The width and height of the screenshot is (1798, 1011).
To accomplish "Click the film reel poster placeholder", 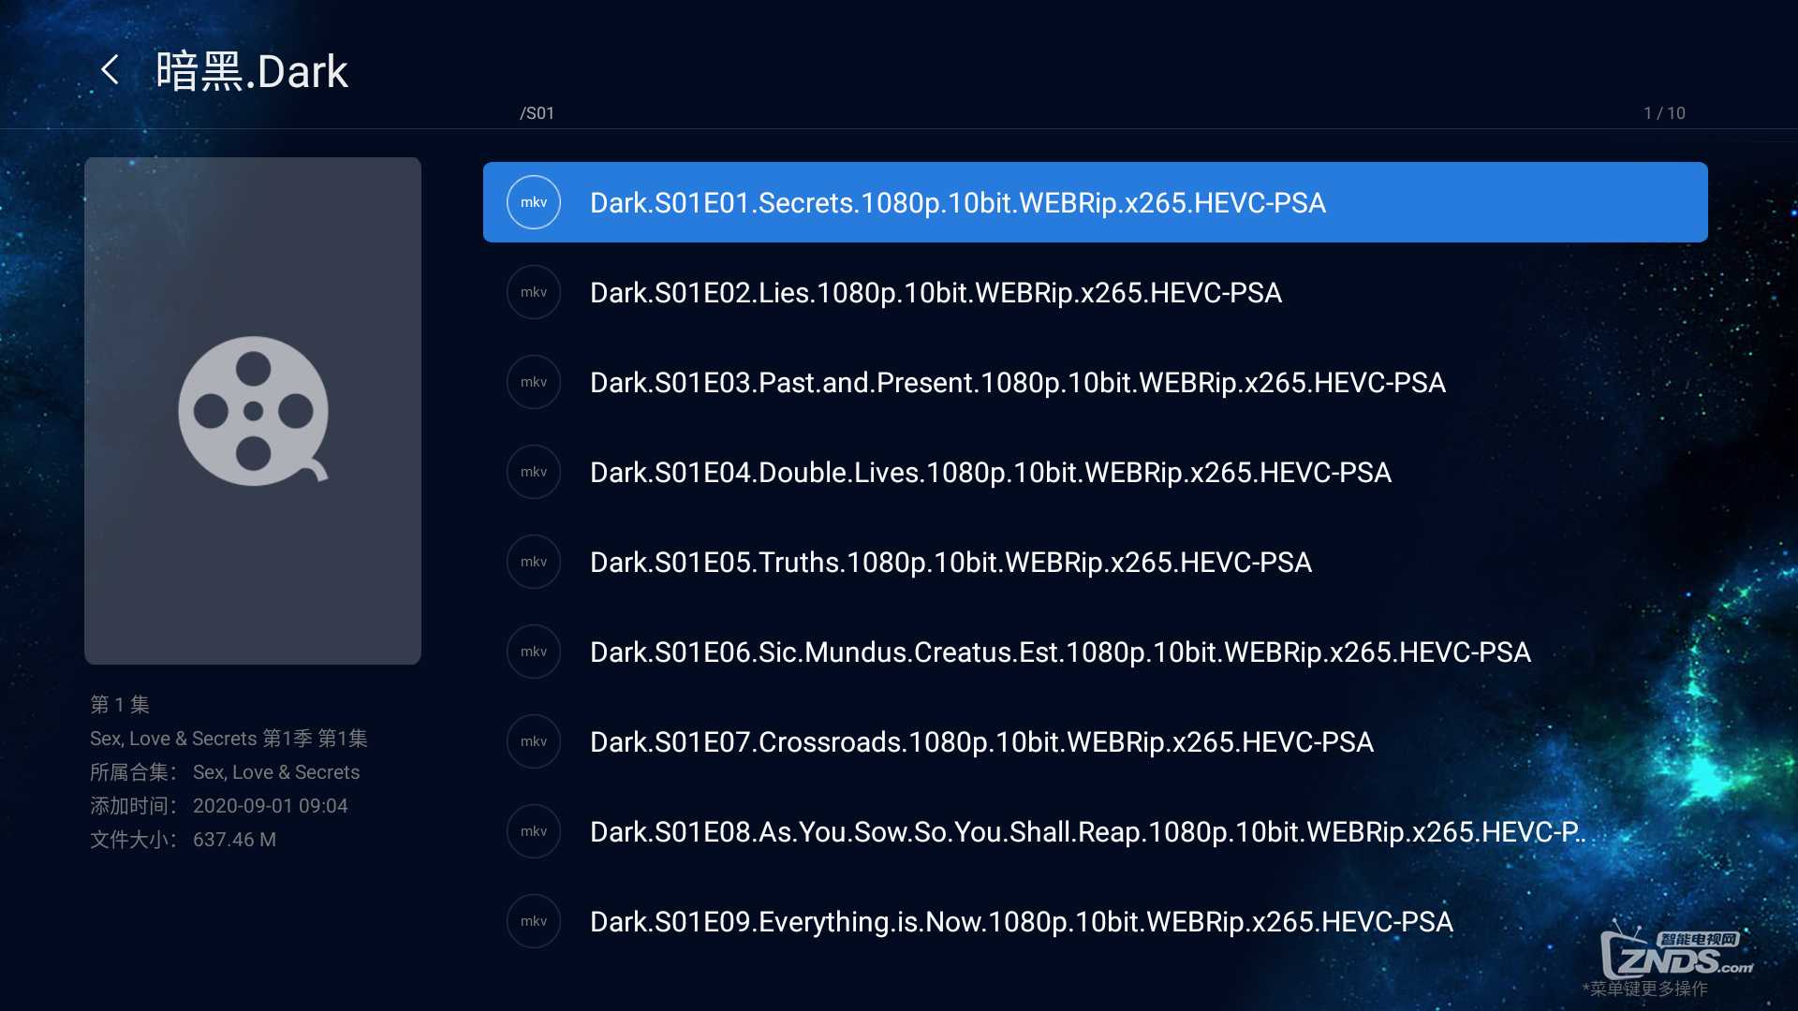I will [253, 411].
